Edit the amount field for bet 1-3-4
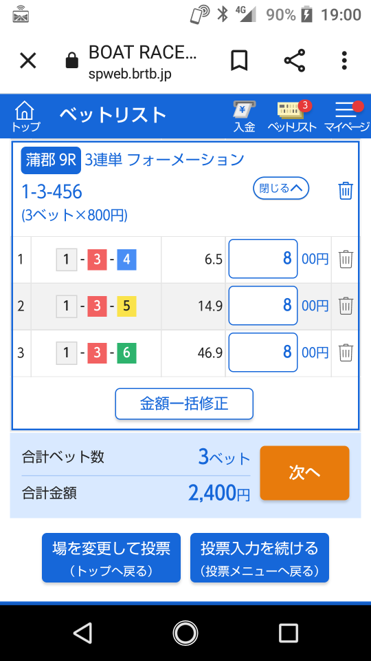371x661 pixels. pos(263,259)
